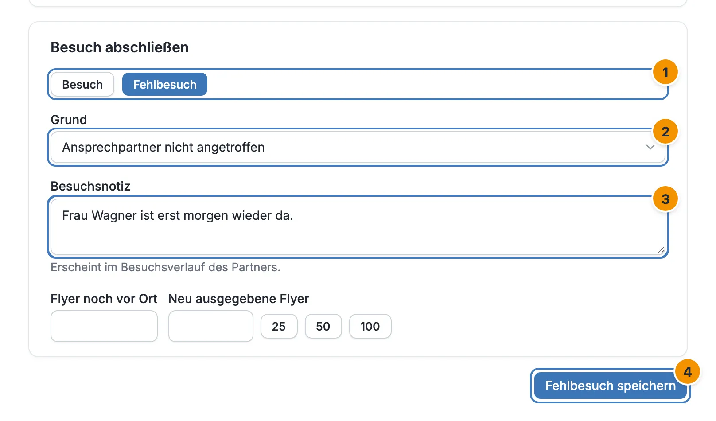Click the Flyer noch vor Ort label
This screenshot has width=716, height=421.
tap(104, 299)
